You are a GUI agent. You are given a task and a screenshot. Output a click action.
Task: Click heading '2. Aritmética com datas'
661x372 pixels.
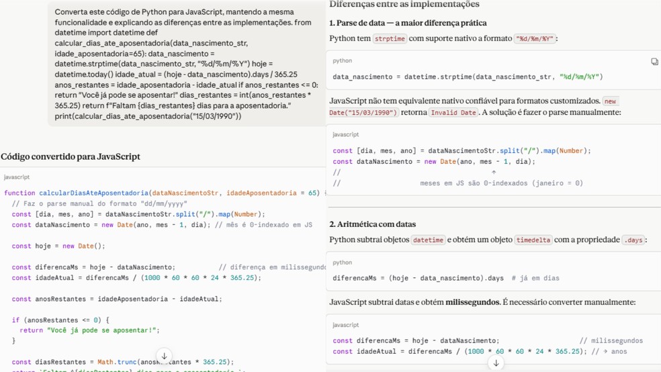click(373, 224)
